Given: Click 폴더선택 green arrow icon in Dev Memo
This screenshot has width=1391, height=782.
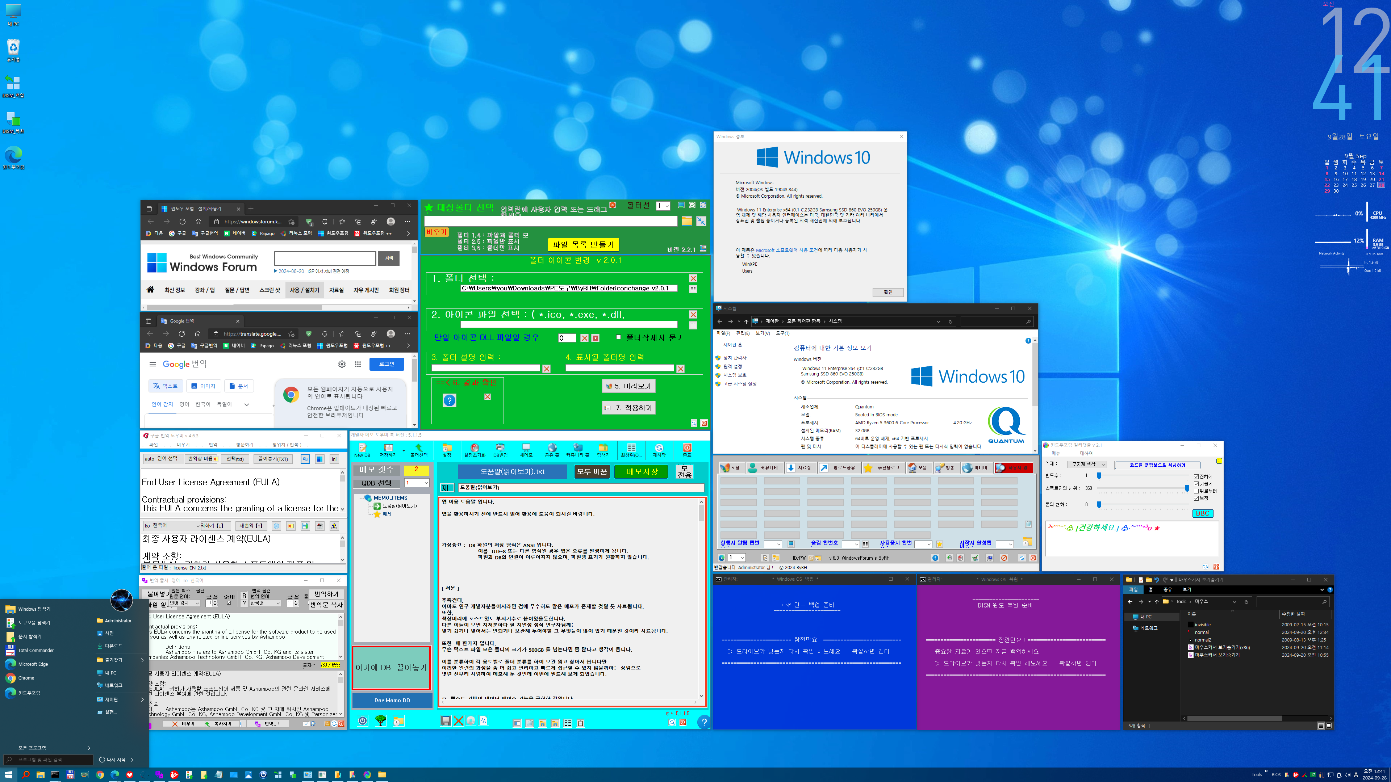Looking at the screenshot, I should [418, 450].
